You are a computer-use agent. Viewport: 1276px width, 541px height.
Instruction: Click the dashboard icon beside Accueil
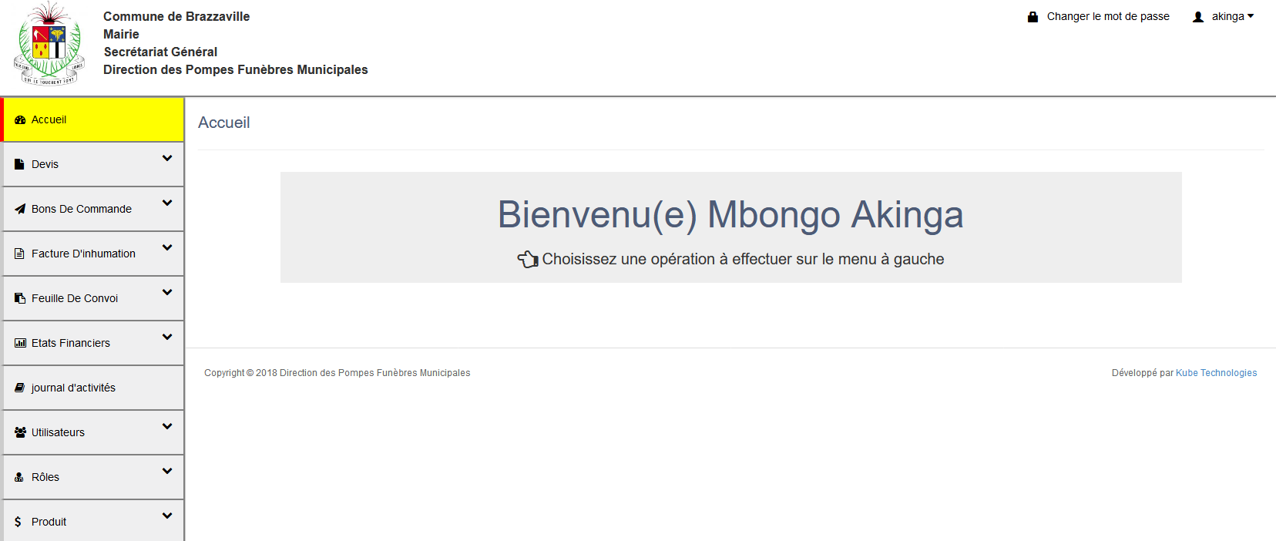[20, 120]
